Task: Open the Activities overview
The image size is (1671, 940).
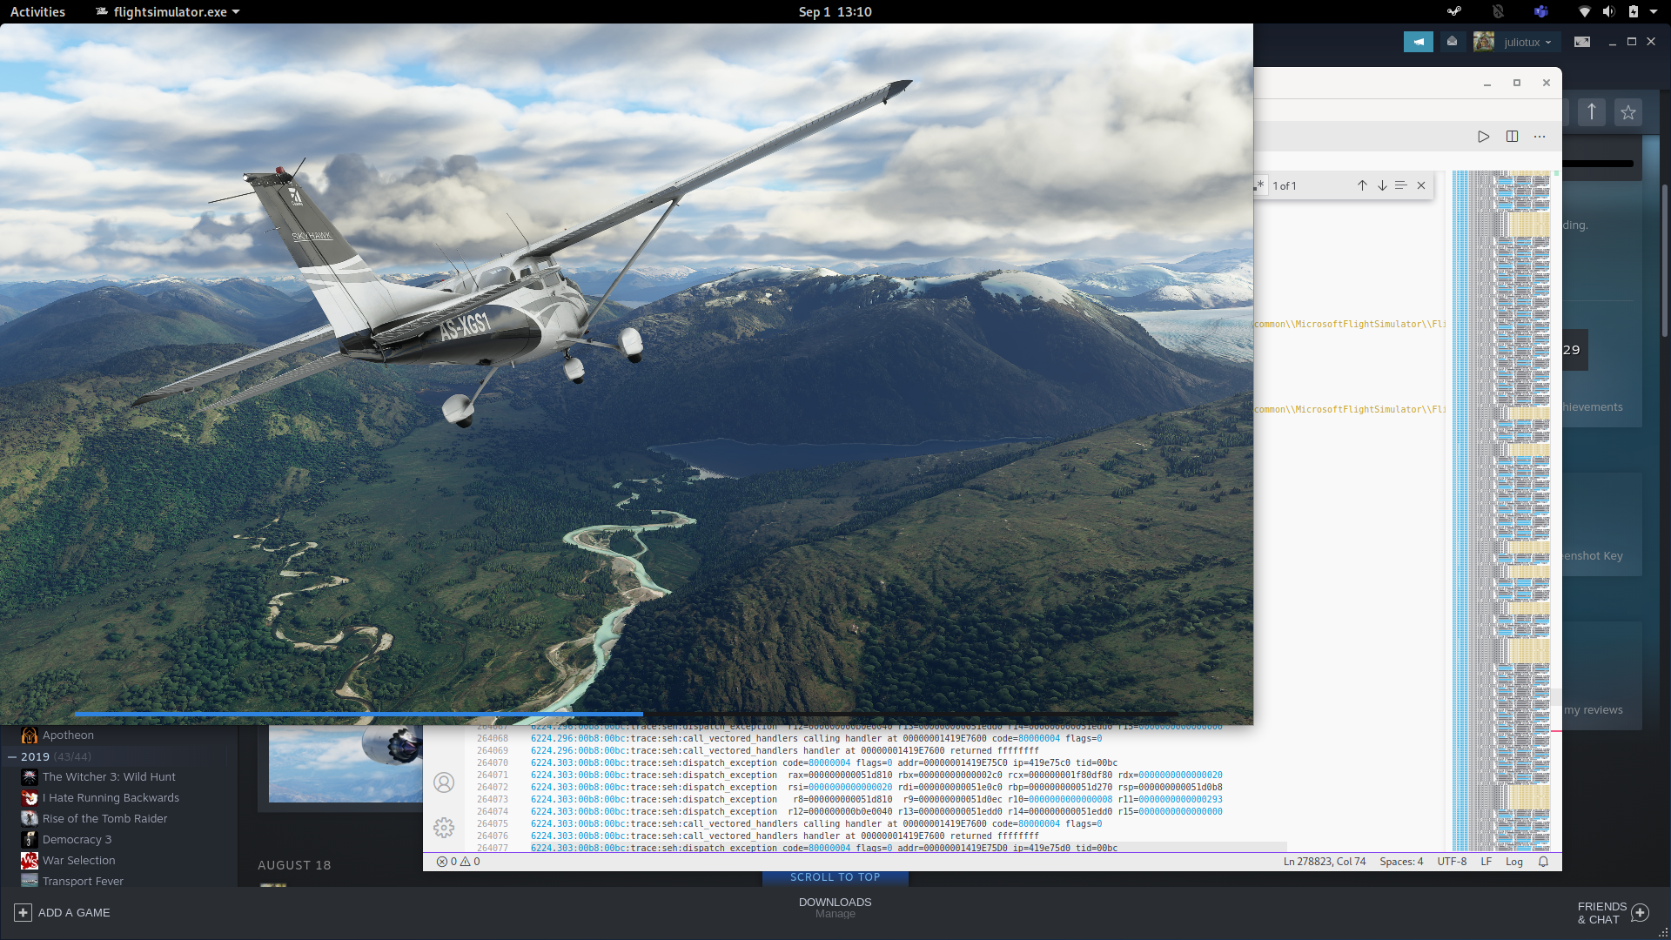Action: (37, 12)
